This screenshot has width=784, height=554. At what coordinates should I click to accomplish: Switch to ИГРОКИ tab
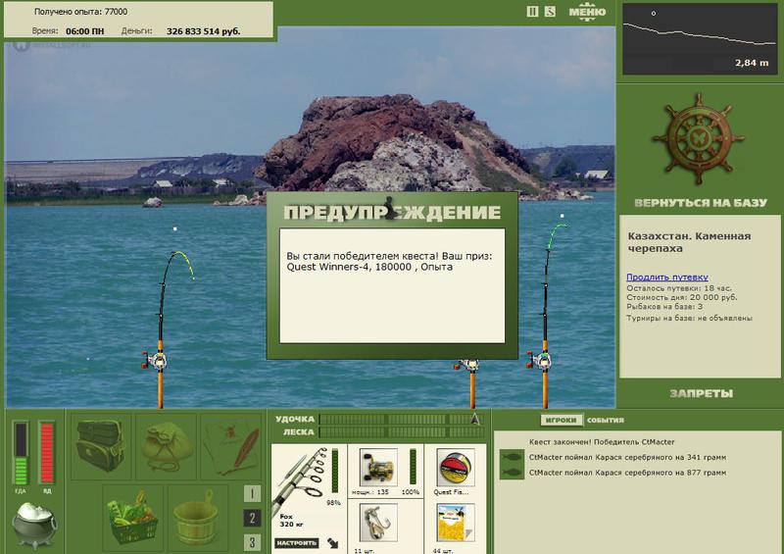562,420
